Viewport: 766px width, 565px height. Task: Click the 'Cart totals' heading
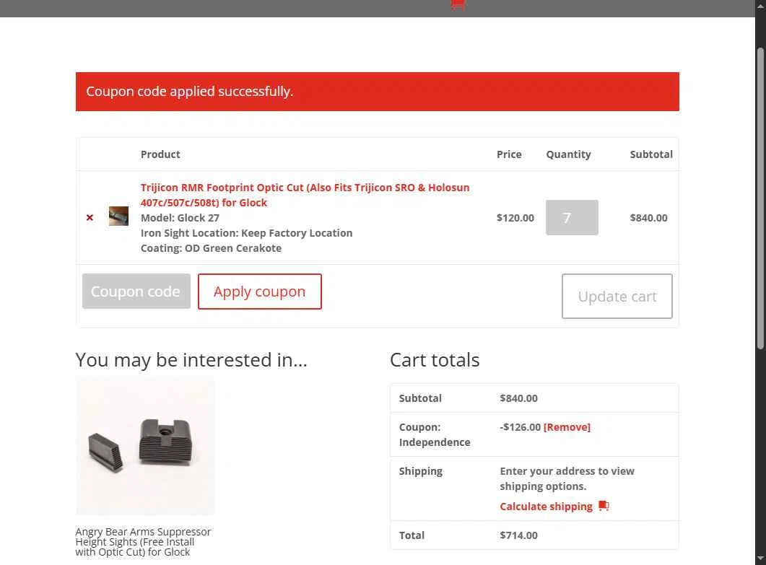[x=435, y=360]
